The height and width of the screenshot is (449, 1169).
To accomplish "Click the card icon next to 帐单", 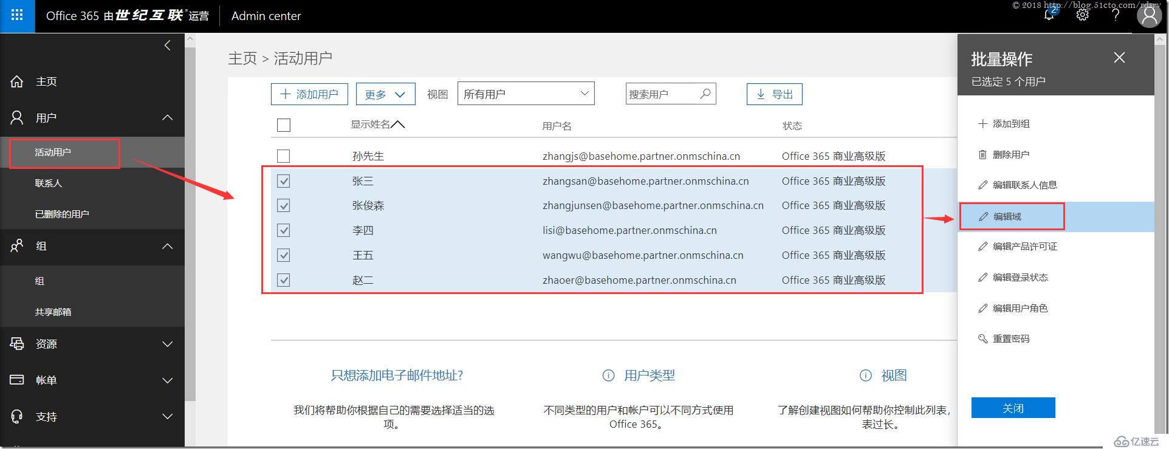I will click(17, 380).
